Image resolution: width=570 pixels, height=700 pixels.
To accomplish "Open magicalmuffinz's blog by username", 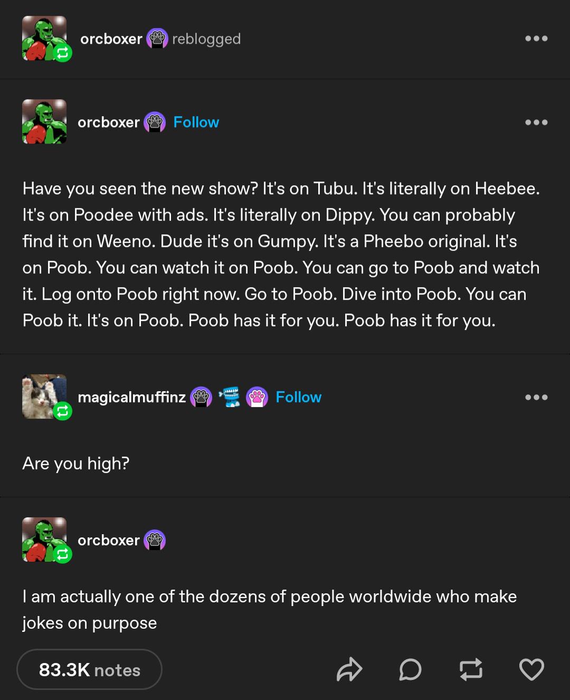I will (131, 397).
